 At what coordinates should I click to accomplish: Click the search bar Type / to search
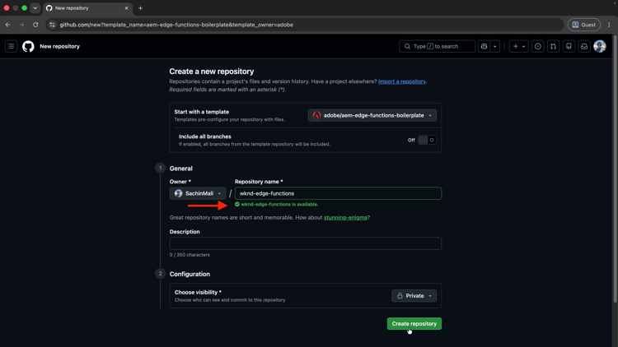(437, 46)
